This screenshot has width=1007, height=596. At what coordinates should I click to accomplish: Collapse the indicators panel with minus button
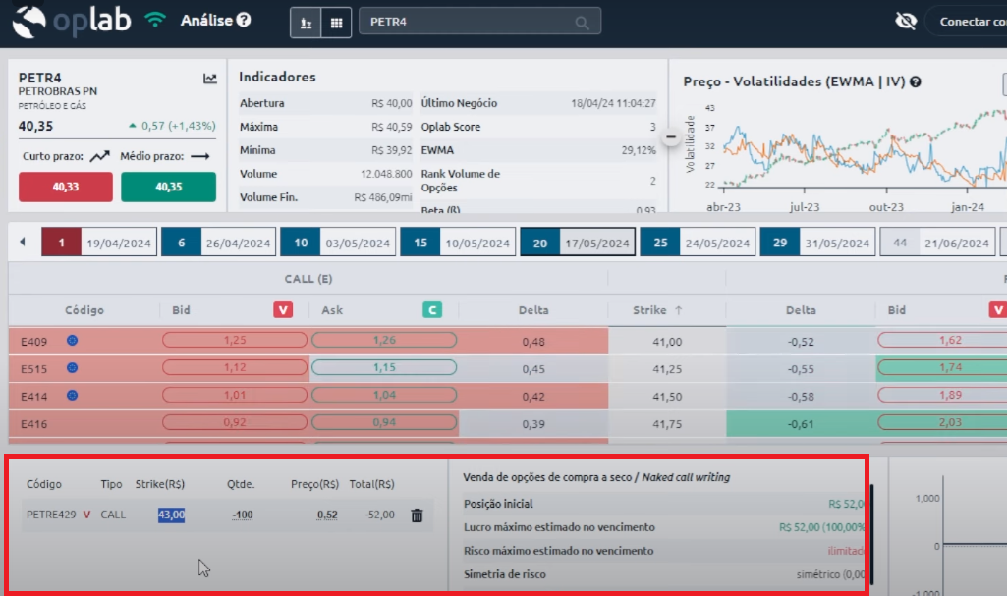pos(672,137)
